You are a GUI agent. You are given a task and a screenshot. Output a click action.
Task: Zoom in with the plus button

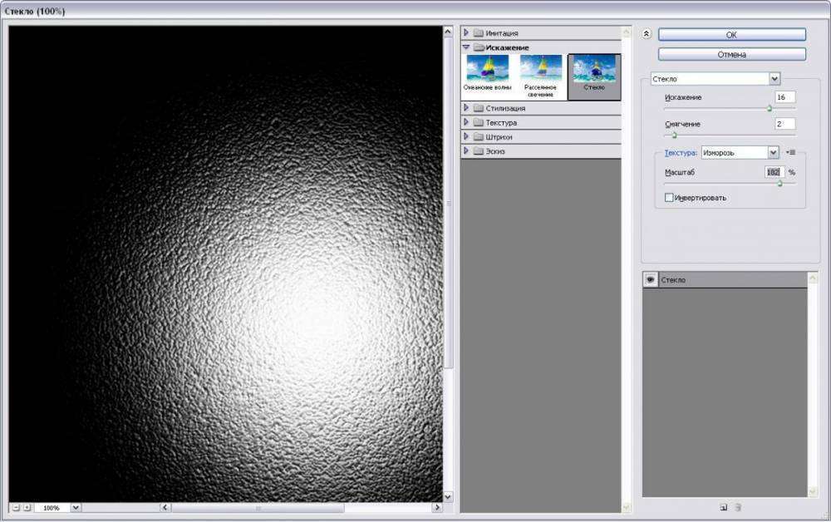tap(27, 507)
